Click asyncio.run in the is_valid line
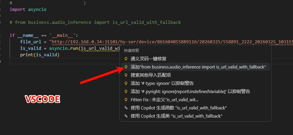293x135 pixels. (x=64, y=48)
